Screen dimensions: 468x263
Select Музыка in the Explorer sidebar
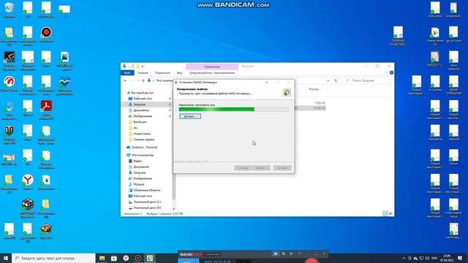(x=138, y=184)
